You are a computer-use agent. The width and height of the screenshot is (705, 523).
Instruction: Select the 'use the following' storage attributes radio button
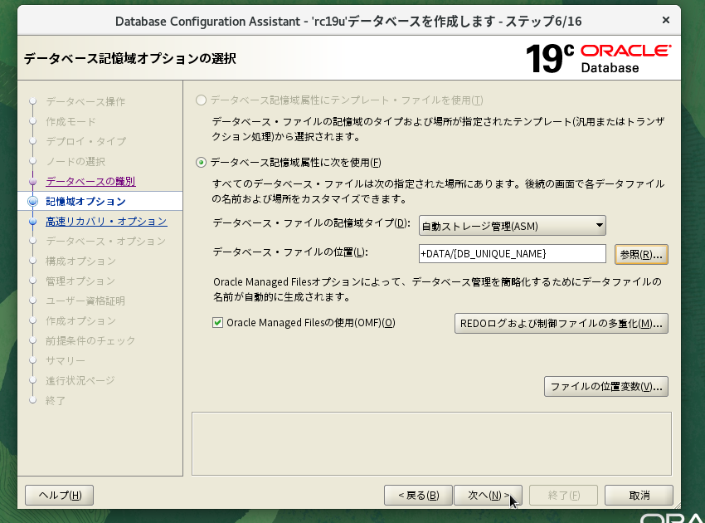201,163
